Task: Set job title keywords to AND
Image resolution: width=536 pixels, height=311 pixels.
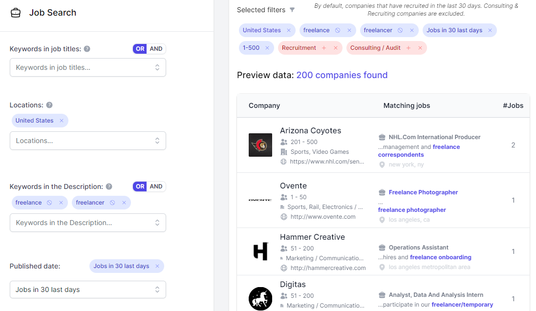Action: pos(156,49)
